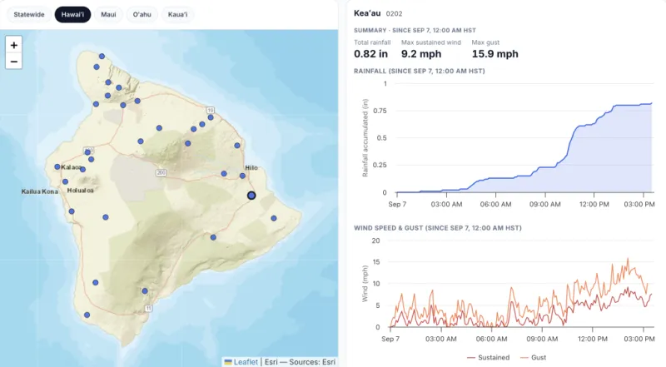Click the Rainfall section heading

[x=420, y=71]
